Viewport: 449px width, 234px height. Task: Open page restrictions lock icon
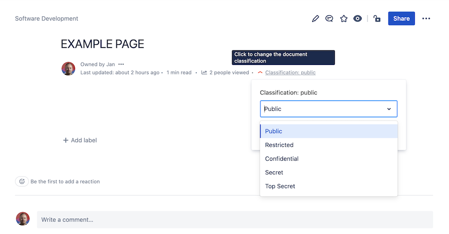(x=377, y=19)
